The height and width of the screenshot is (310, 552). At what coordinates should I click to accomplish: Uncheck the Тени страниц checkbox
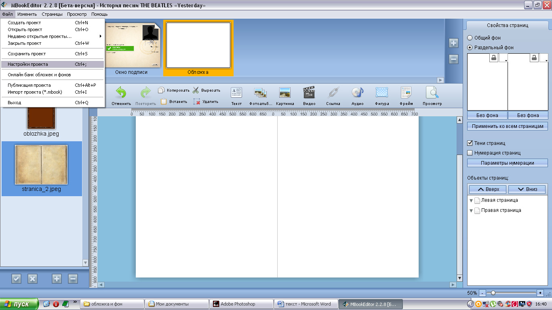coord(470,143)
